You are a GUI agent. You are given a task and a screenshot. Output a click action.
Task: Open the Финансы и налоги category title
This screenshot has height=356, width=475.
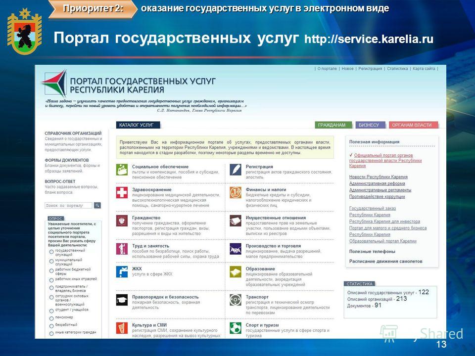tap(266, 189)
